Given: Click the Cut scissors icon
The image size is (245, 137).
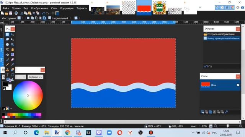Looking at the screenshot, I should (22, 13).
